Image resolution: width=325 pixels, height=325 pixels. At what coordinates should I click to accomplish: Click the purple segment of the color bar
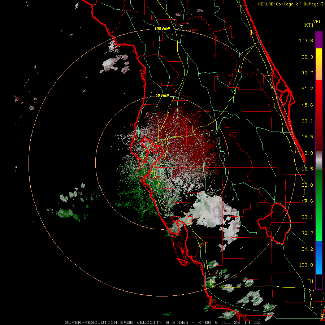tap(319, 40)
